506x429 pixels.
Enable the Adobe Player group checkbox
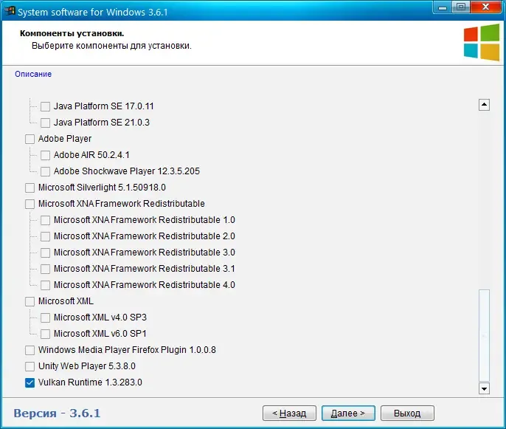click(30, 140)
